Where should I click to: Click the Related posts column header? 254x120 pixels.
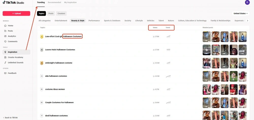(208, 27)
